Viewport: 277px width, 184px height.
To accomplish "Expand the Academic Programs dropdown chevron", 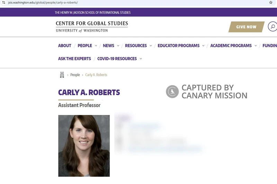I will [256, 46].
